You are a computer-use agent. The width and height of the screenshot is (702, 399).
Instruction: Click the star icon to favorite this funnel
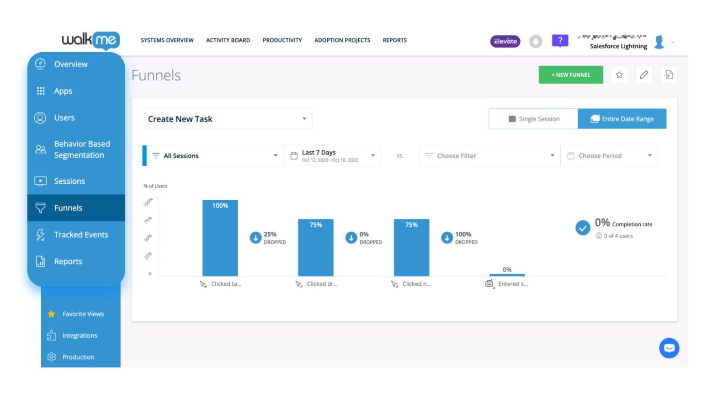(619, 74)
